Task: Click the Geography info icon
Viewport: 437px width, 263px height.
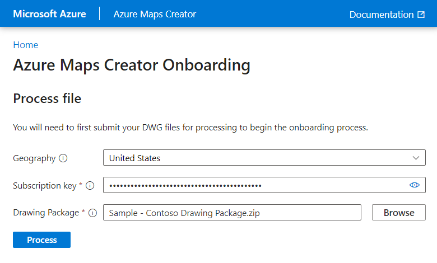Action: tap(63, 158)
